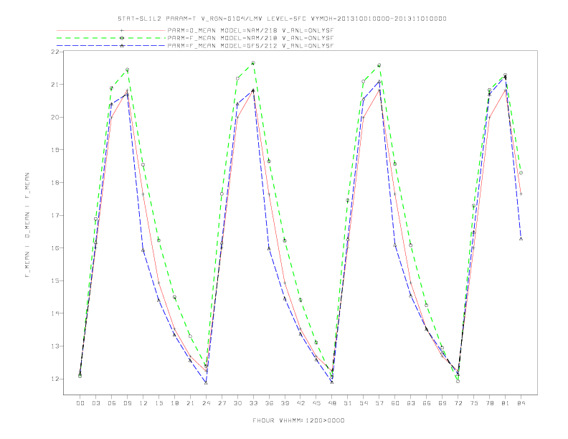The width and height of the screenshot is (568, 439).
Task: Click blue GFS triangle marker at hour 84
Action: pos(521,239)
